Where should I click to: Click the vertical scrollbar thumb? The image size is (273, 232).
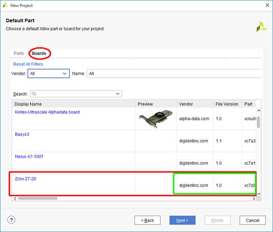259,122
